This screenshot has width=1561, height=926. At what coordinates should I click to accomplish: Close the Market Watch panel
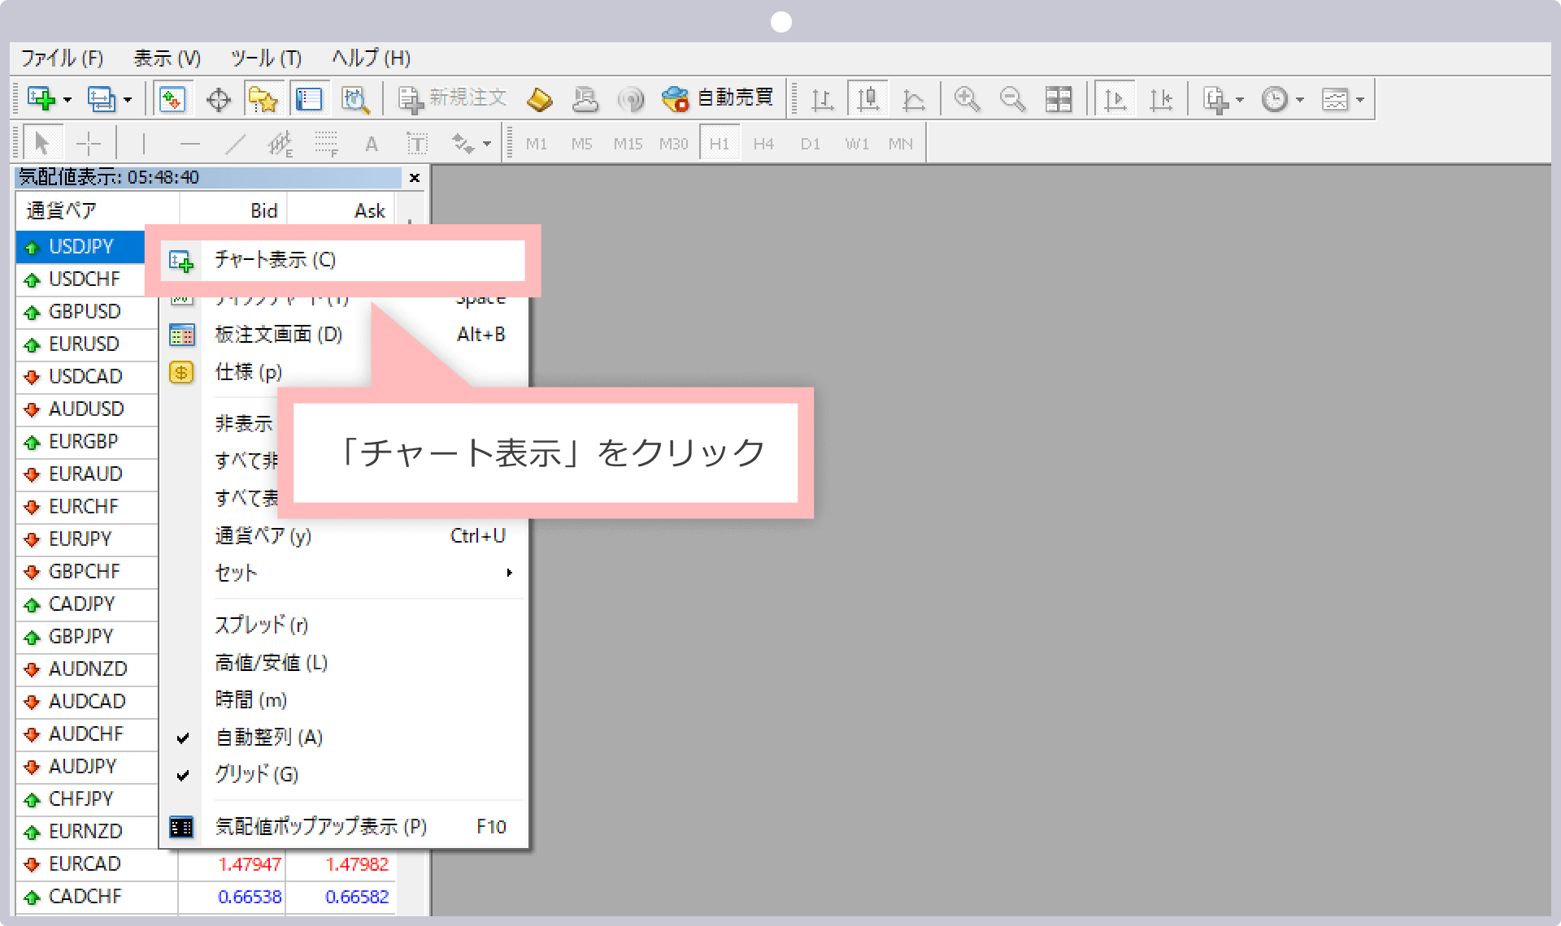pos(415,178)
